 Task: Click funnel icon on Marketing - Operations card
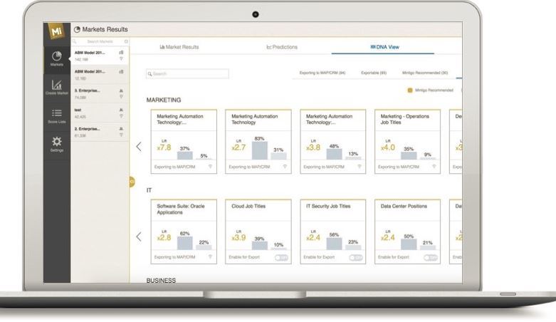point(434,166)
